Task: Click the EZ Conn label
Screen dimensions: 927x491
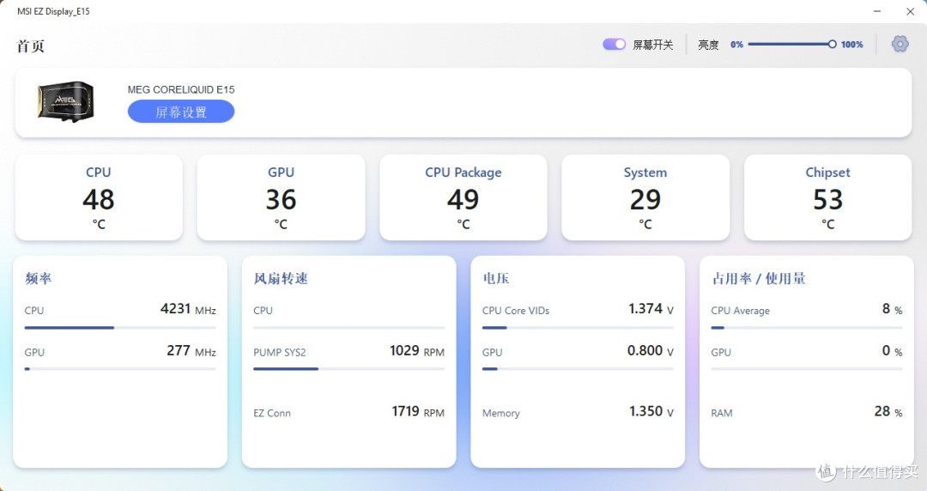Action: [272, 414]
